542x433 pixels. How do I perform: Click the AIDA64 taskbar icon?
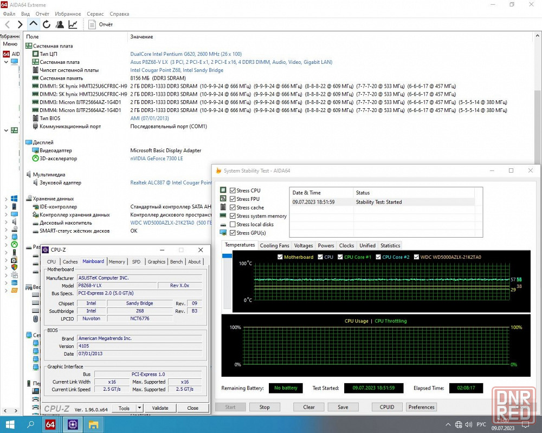[50, 424]
